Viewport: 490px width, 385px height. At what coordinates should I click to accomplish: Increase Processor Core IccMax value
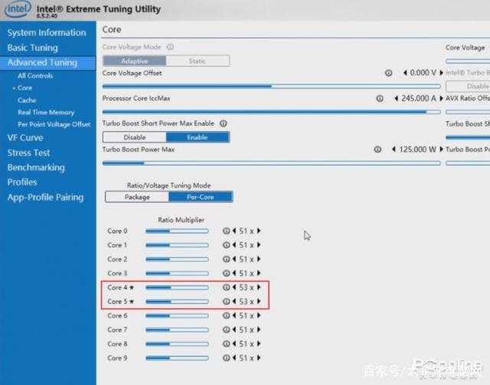441,98
